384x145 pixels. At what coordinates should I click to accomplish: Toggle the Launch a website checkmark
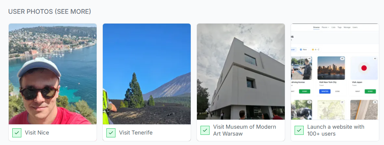(x=299, y=130)
